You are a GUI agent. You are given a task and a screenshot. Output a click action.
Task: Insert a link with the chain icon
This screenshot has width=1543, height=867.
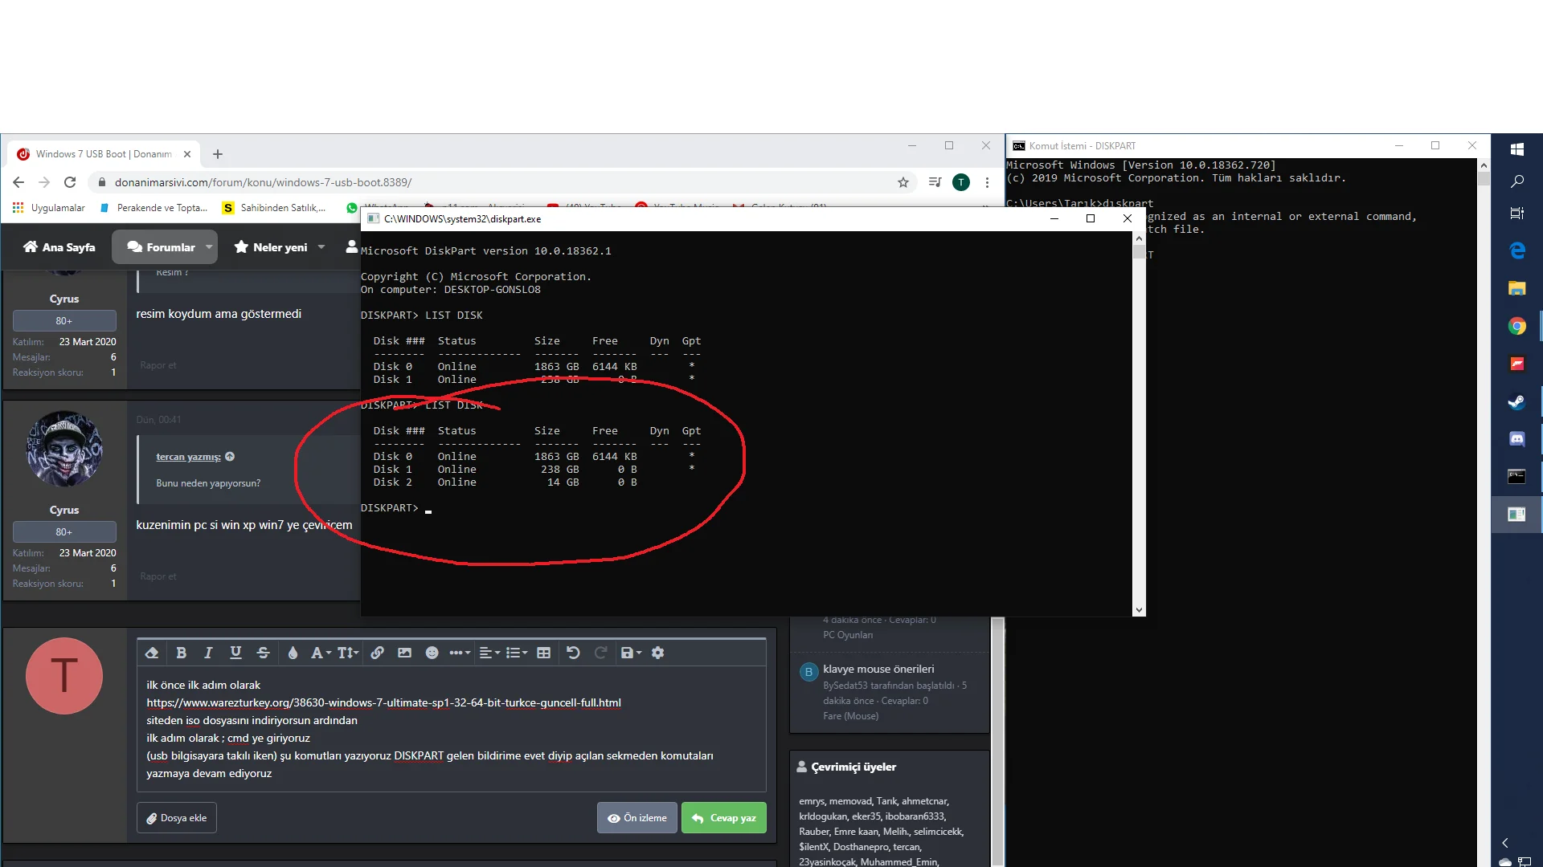377,653
